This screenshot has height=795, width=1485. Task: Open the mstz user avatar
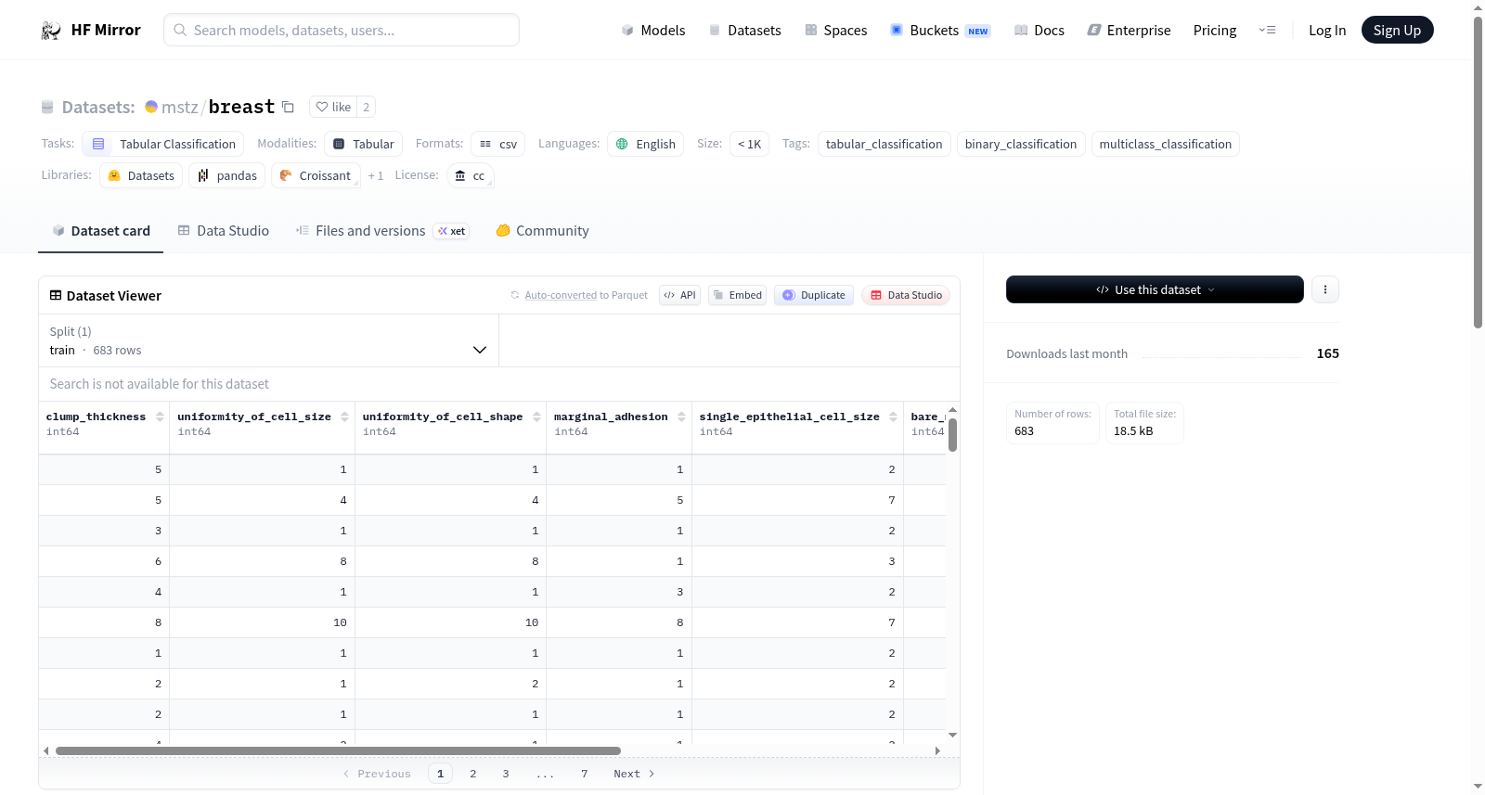151,107
